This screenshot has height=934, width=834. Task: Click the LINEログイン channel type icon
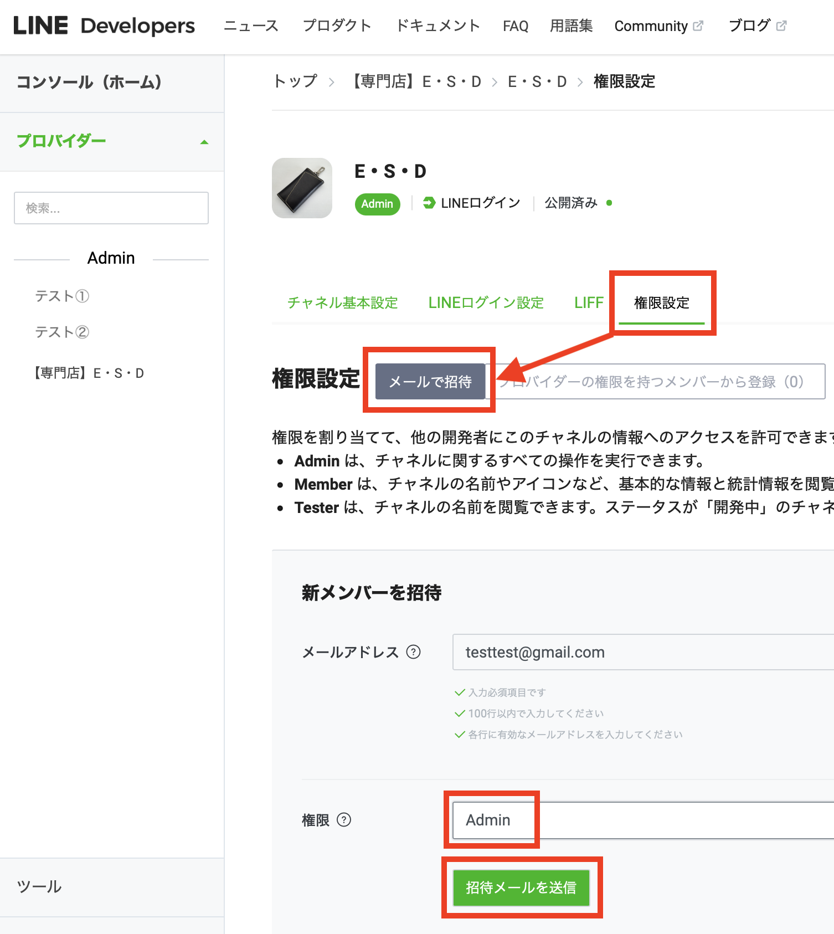pos(429,203)
